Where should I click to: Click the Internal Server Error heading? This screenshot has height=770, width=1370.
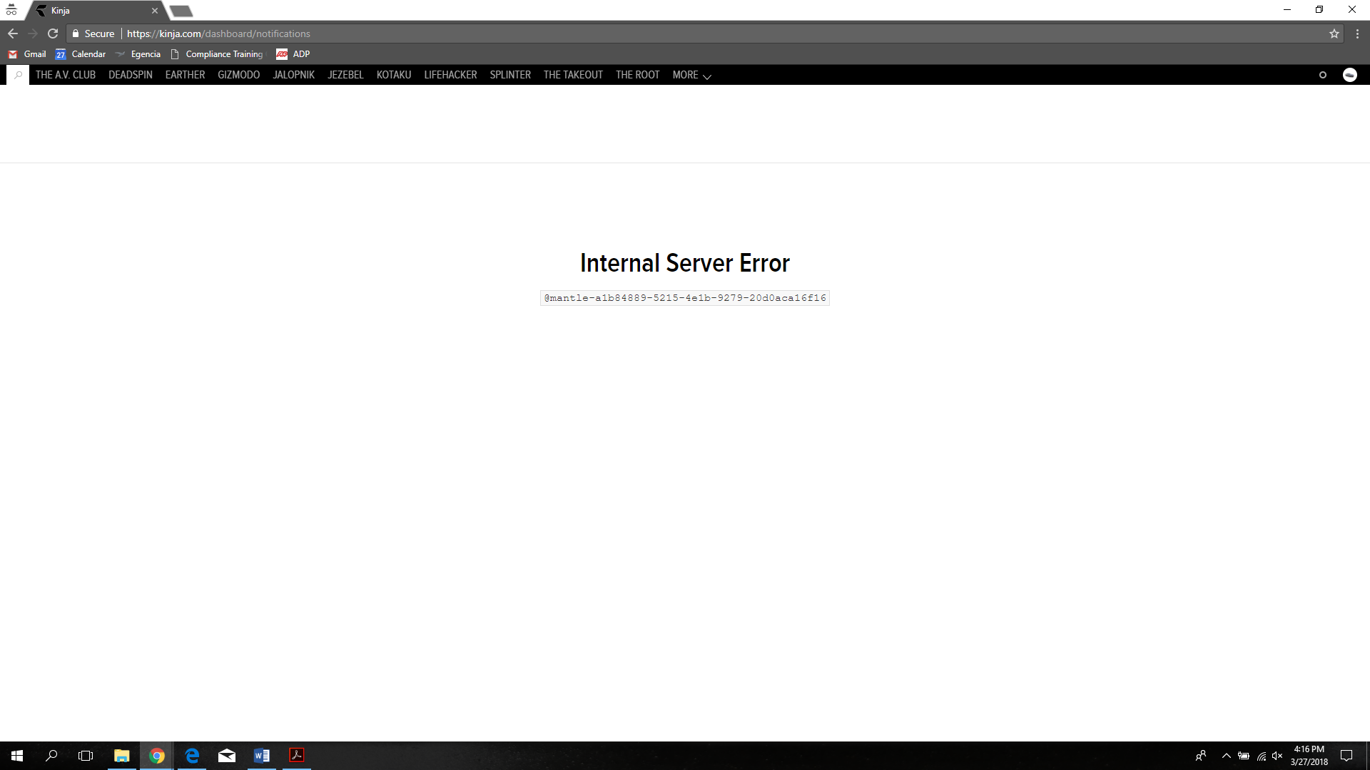pyautogui.click(x=685, y=263)
